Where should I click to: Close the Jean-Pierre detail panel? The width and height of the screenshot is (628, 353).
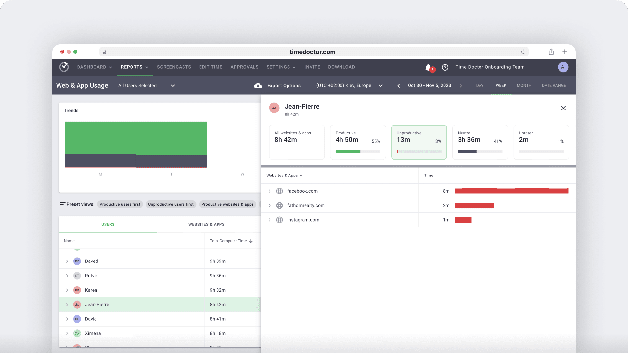pyautogui.click(x=563, y=108)
